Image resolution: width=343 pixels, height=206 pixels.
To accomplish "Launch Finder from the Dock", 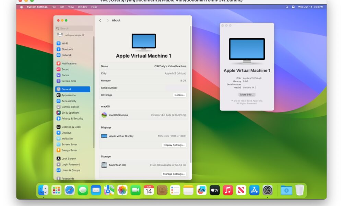I will [43, 190].
